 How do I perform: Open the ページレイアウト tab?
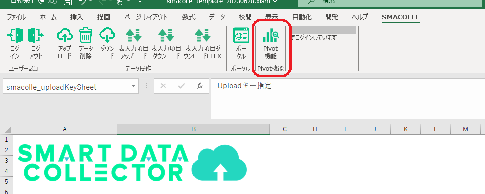[x=146, y=17]
